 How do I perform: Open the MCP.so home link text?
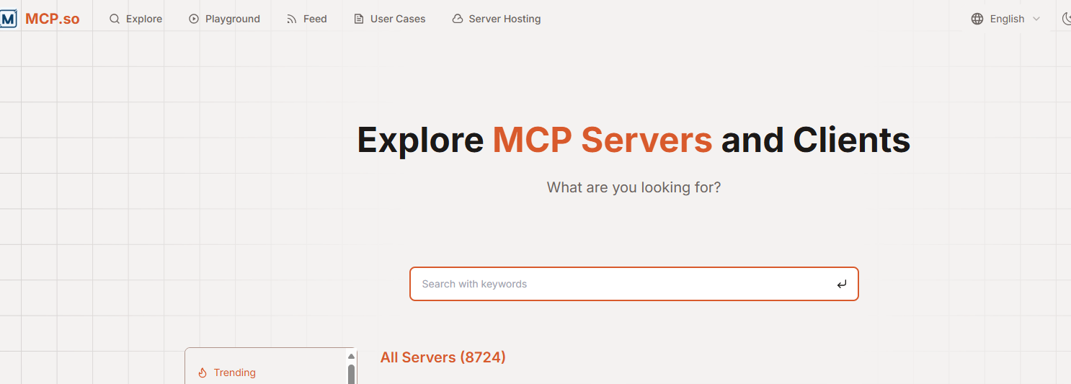(53, 19)
